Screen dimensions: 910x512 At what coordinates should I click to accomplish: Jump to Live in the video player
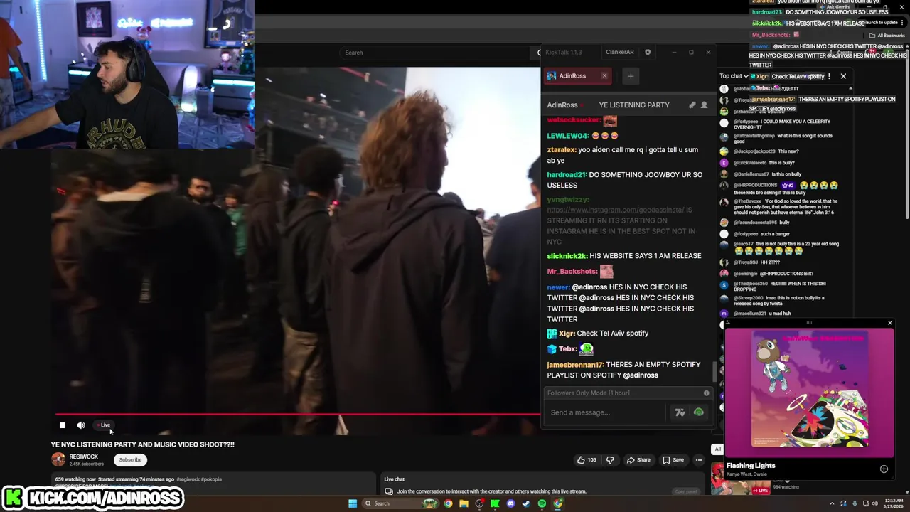coord(105,425)
